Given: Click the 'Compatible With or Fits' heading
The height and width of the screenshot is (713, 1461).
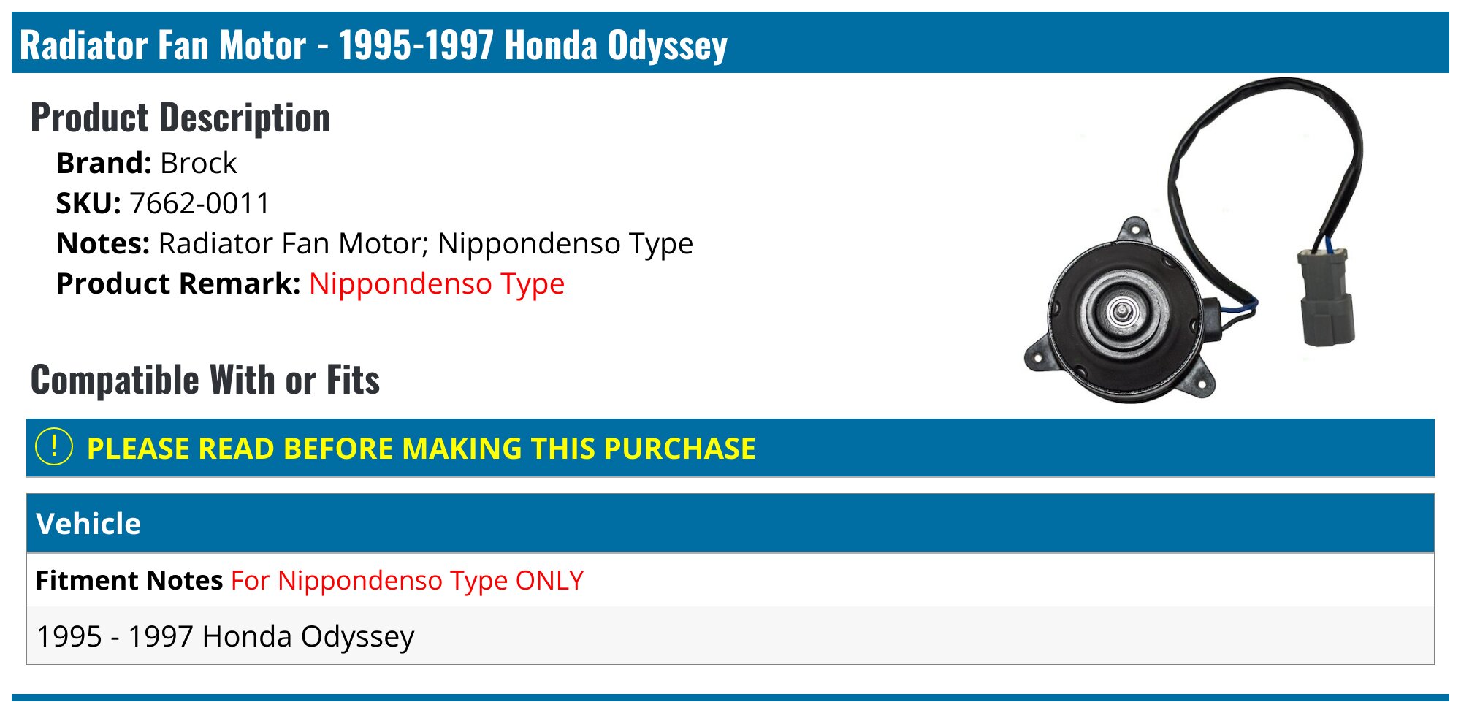Looking at the screenshot, I should click(x=205, y=380).
